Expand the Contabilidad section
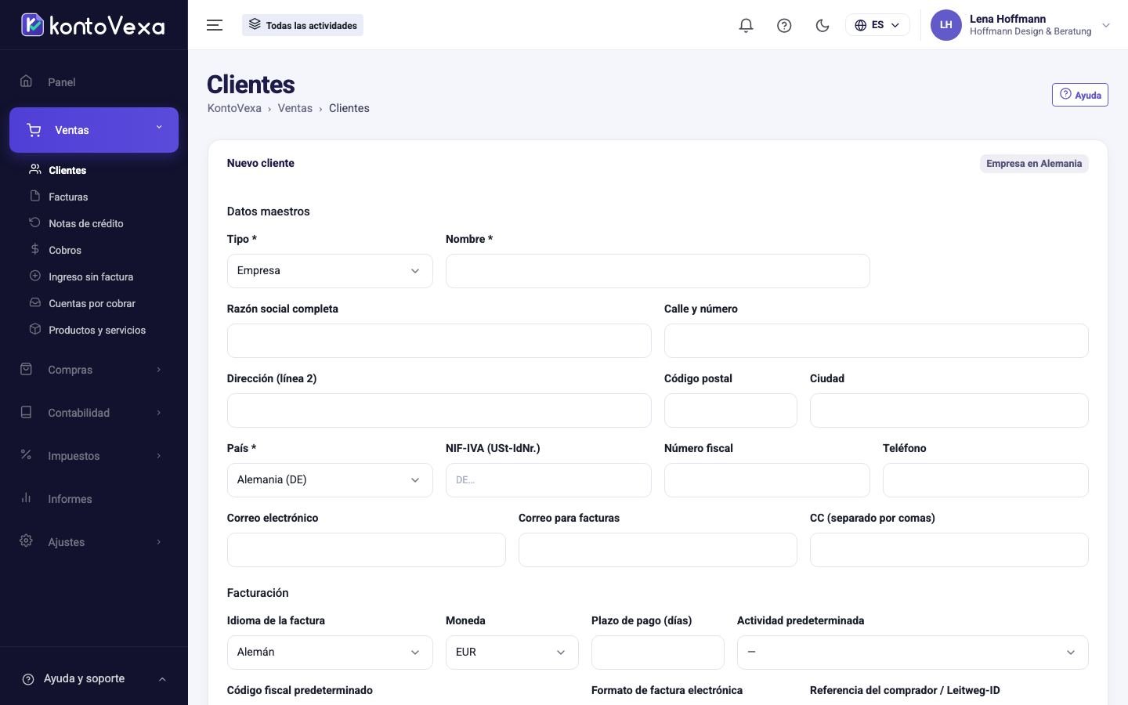 pyautogui.click(x=94, y=413)
